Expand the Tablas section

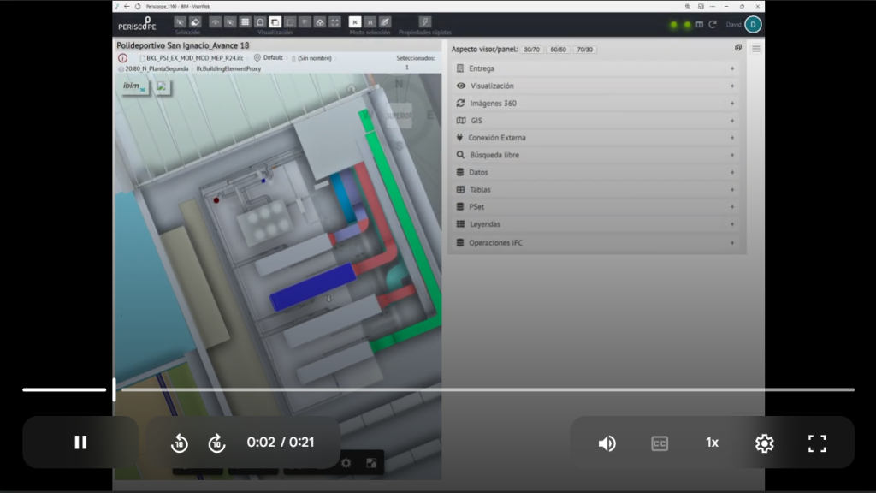596,189
